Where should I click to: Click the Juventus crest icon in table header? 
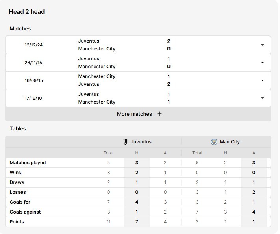click(125, 142)
